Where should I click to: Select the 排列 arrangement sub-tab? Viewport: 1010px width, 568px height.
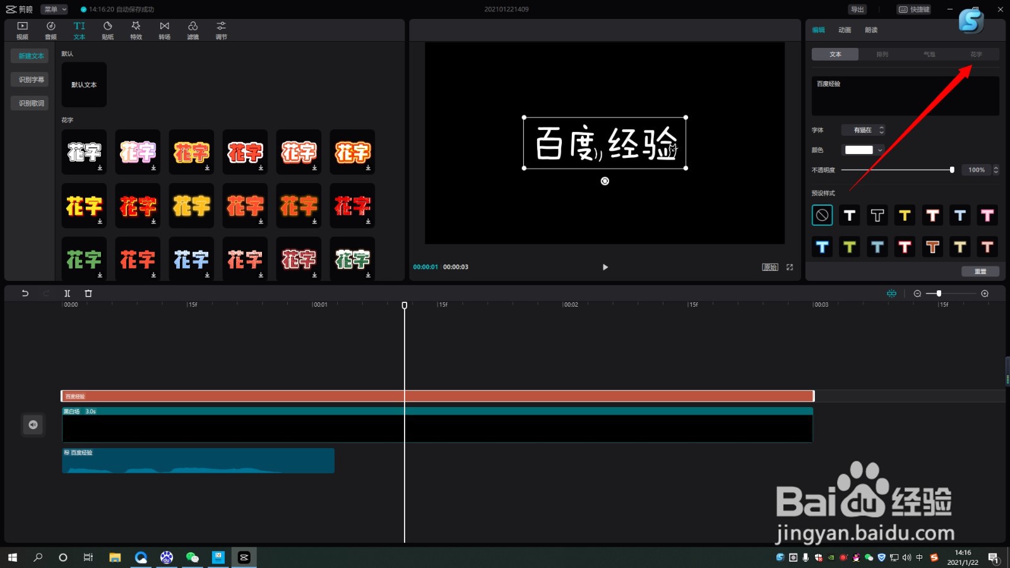(x=882, y=54)
